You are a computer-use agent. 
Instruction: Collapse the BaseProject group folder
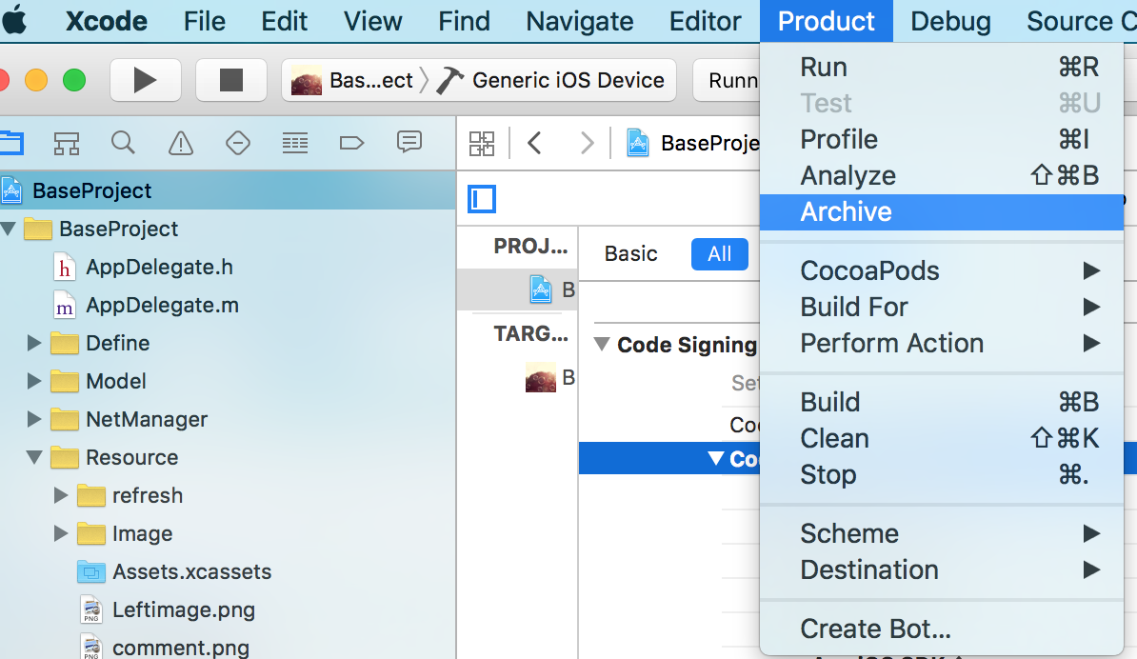pos(9,230)
